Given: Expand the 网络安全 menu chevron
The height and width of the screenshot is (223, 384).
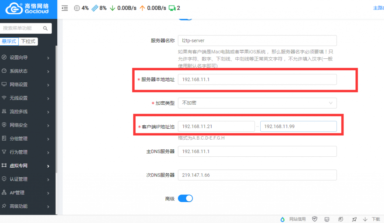Looking at the screenshot, I should point(48,126).
